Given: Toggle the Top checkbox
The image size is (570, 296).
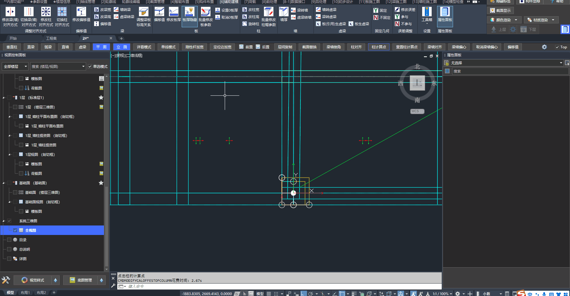Looking at the screenshot, I should 557,47.
